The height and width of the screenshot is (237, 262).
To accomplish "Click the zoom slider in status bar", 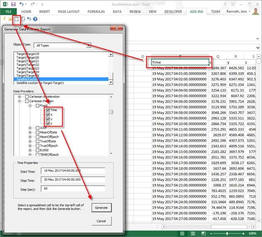I will click(228, 233).
